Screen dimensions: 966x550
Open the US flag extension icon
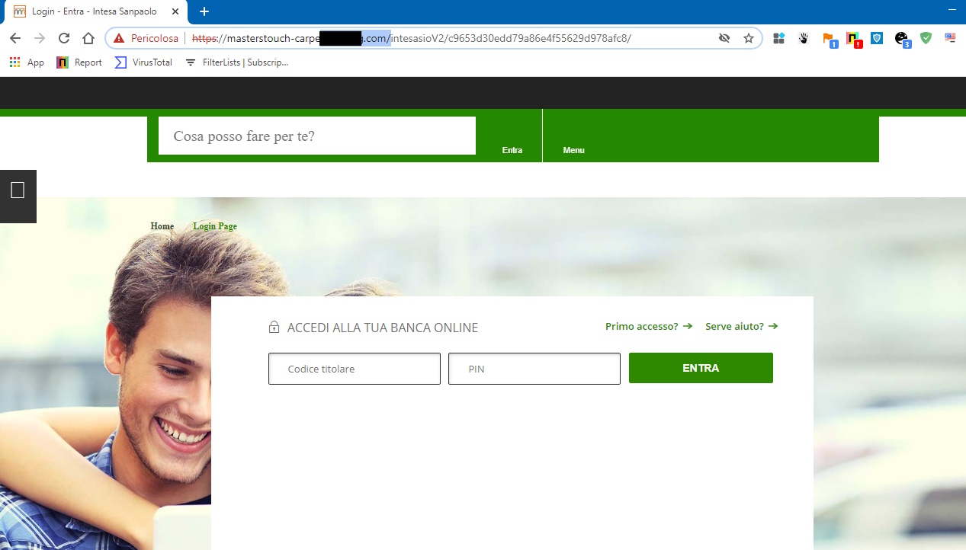click(x=950, y=37)
